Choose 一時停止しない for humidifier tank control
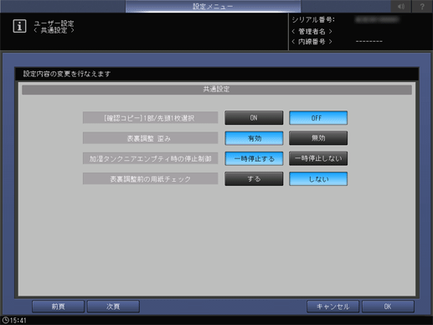The image size is (433, 325). (318, 158)
